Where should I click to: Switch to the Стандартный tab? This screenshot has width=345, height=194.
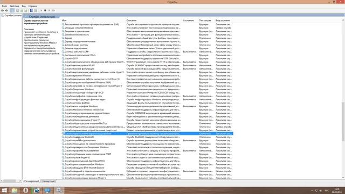(x=48, y=181)
